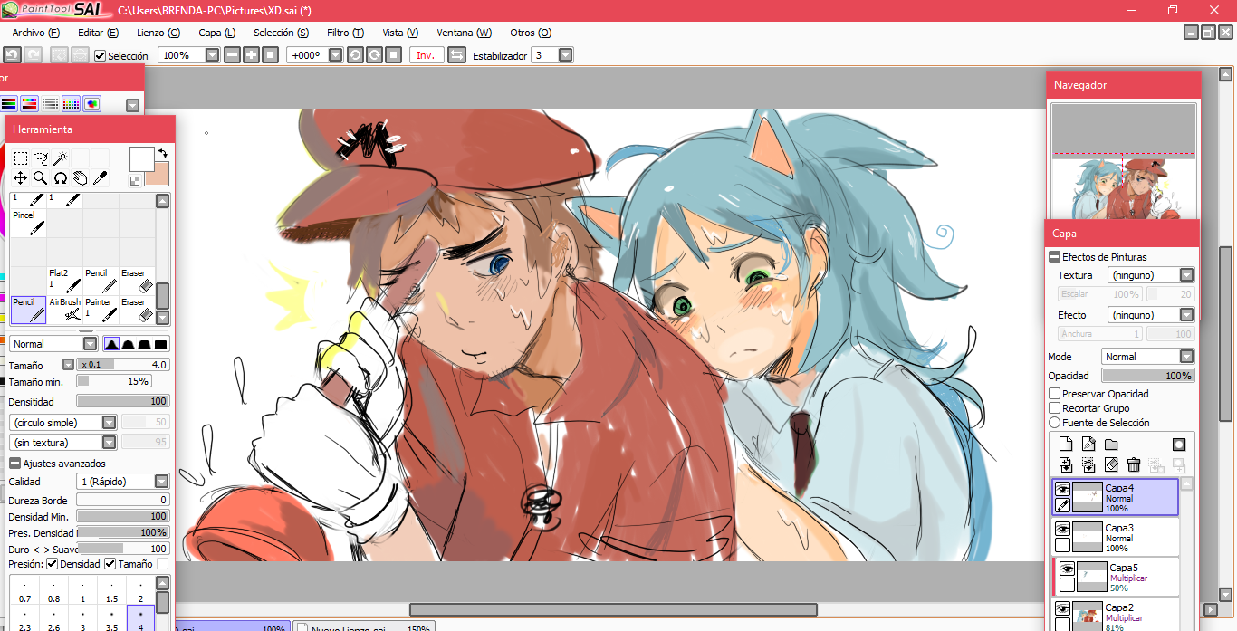This screenshot has width=1237, height=631.
Task: Create a new normal layer
Action: tap(1066, 444)
